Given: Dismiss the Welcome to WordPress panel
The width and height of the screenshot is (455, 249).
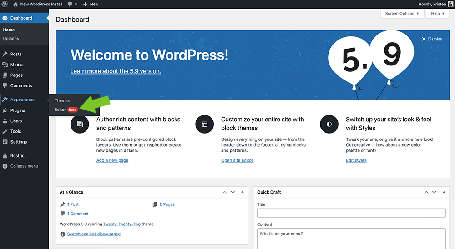Looking at the screenshot, I should [x=432, y=39].
